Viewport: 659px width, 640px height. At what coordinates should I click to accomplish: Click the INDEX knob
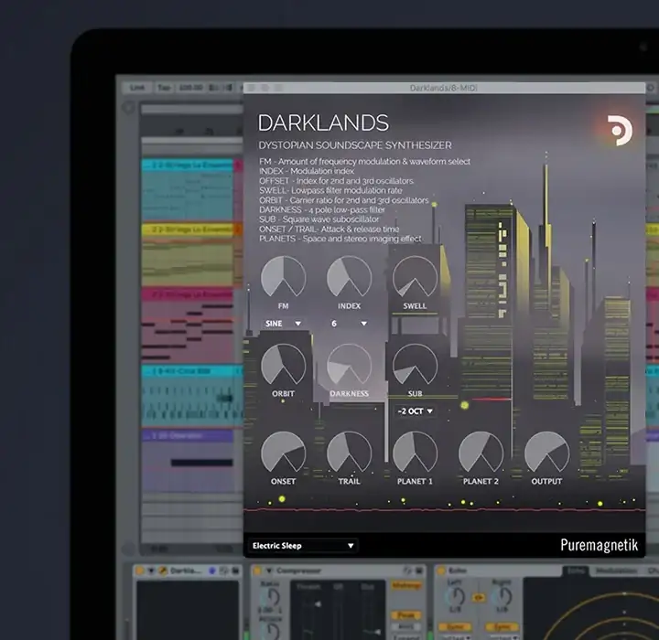pos(349,277)
